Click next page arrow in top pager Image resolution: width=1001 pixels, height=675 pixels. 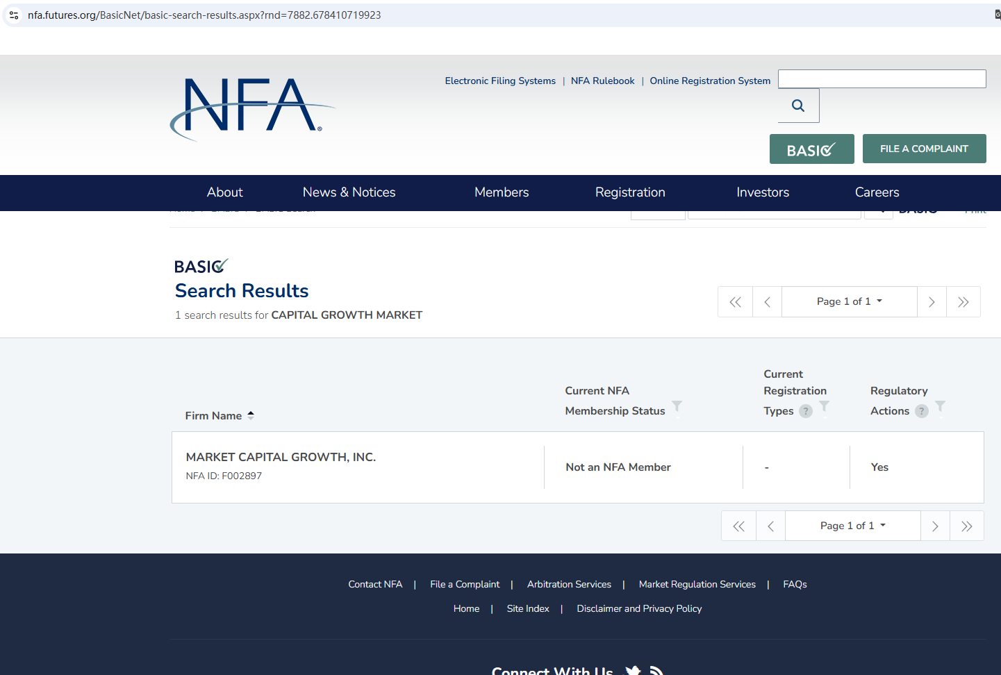point(932,302)
